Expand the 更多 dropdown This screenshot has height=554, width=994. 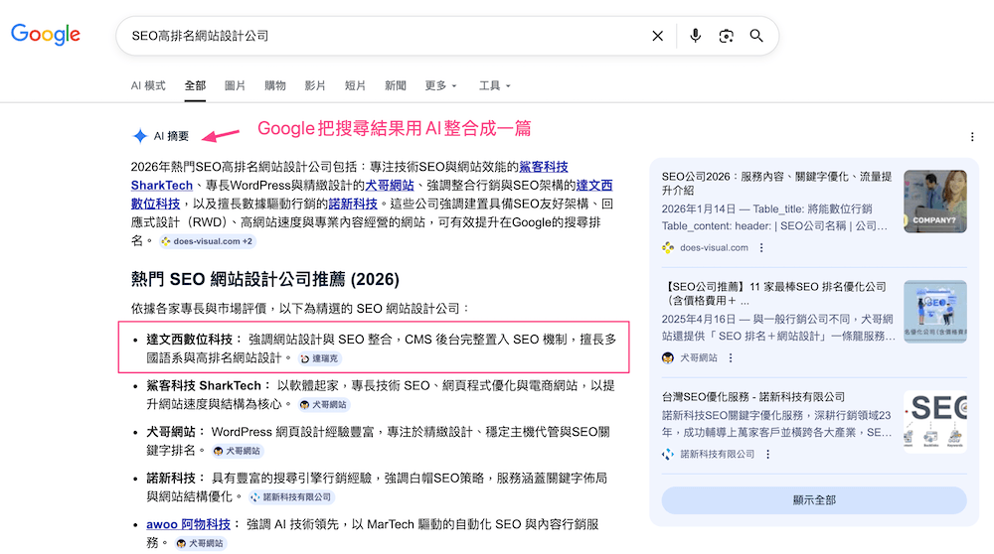pos(440,85)
